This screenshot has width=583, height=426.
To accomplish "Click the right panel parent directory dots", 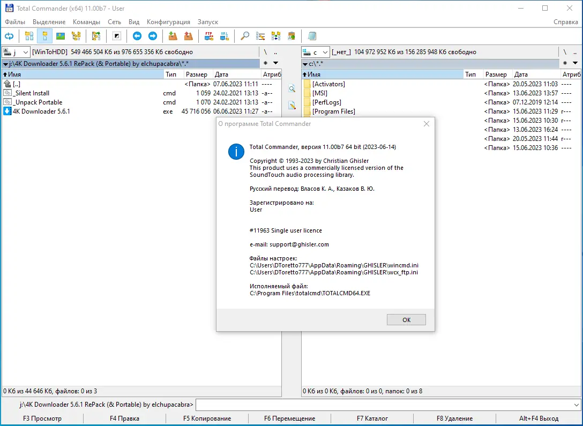I will point(575,52).
